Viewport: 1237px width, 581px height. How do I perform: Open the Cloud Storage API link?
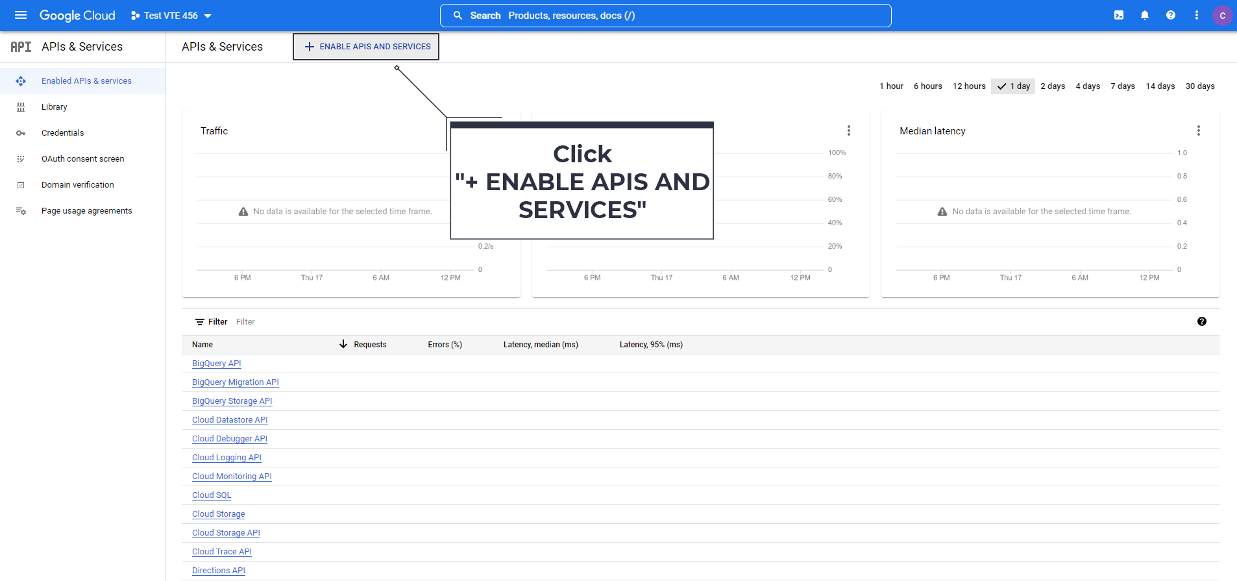click(x=226, y=533)
